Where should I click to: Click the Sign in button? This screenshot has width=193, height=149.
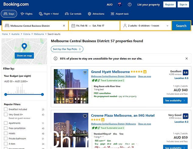click(183, 5)
